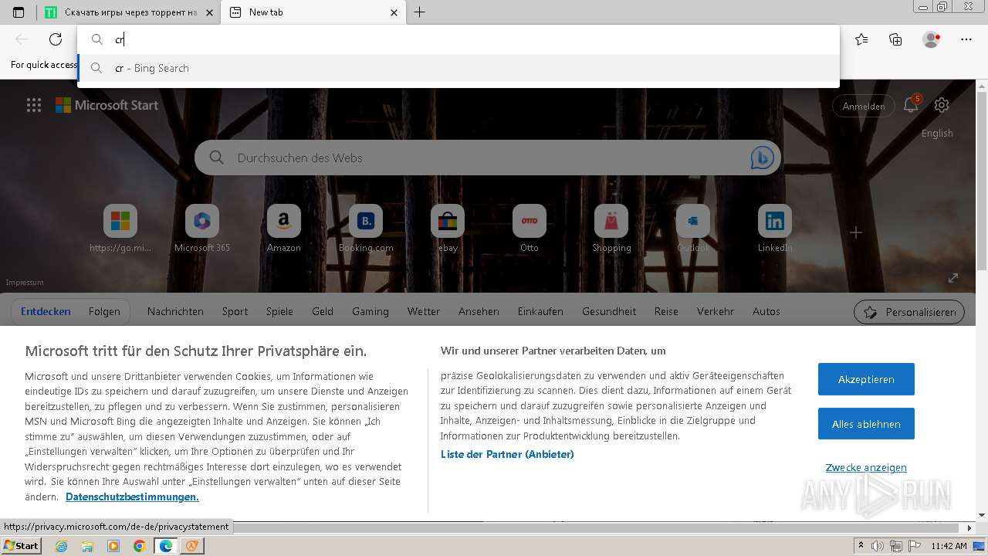Select the Entdecken feed tab
Screen dimensions: 988x556
click(46, 311)
